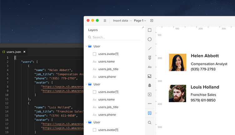This screenshot has width=235, height=135.
Task: Select users.name layer in first User group
Action: coord(107,62)
